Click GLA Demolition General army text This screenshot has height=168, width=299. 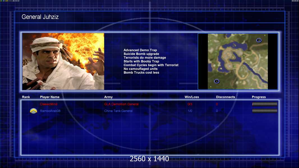click(121, 104)
